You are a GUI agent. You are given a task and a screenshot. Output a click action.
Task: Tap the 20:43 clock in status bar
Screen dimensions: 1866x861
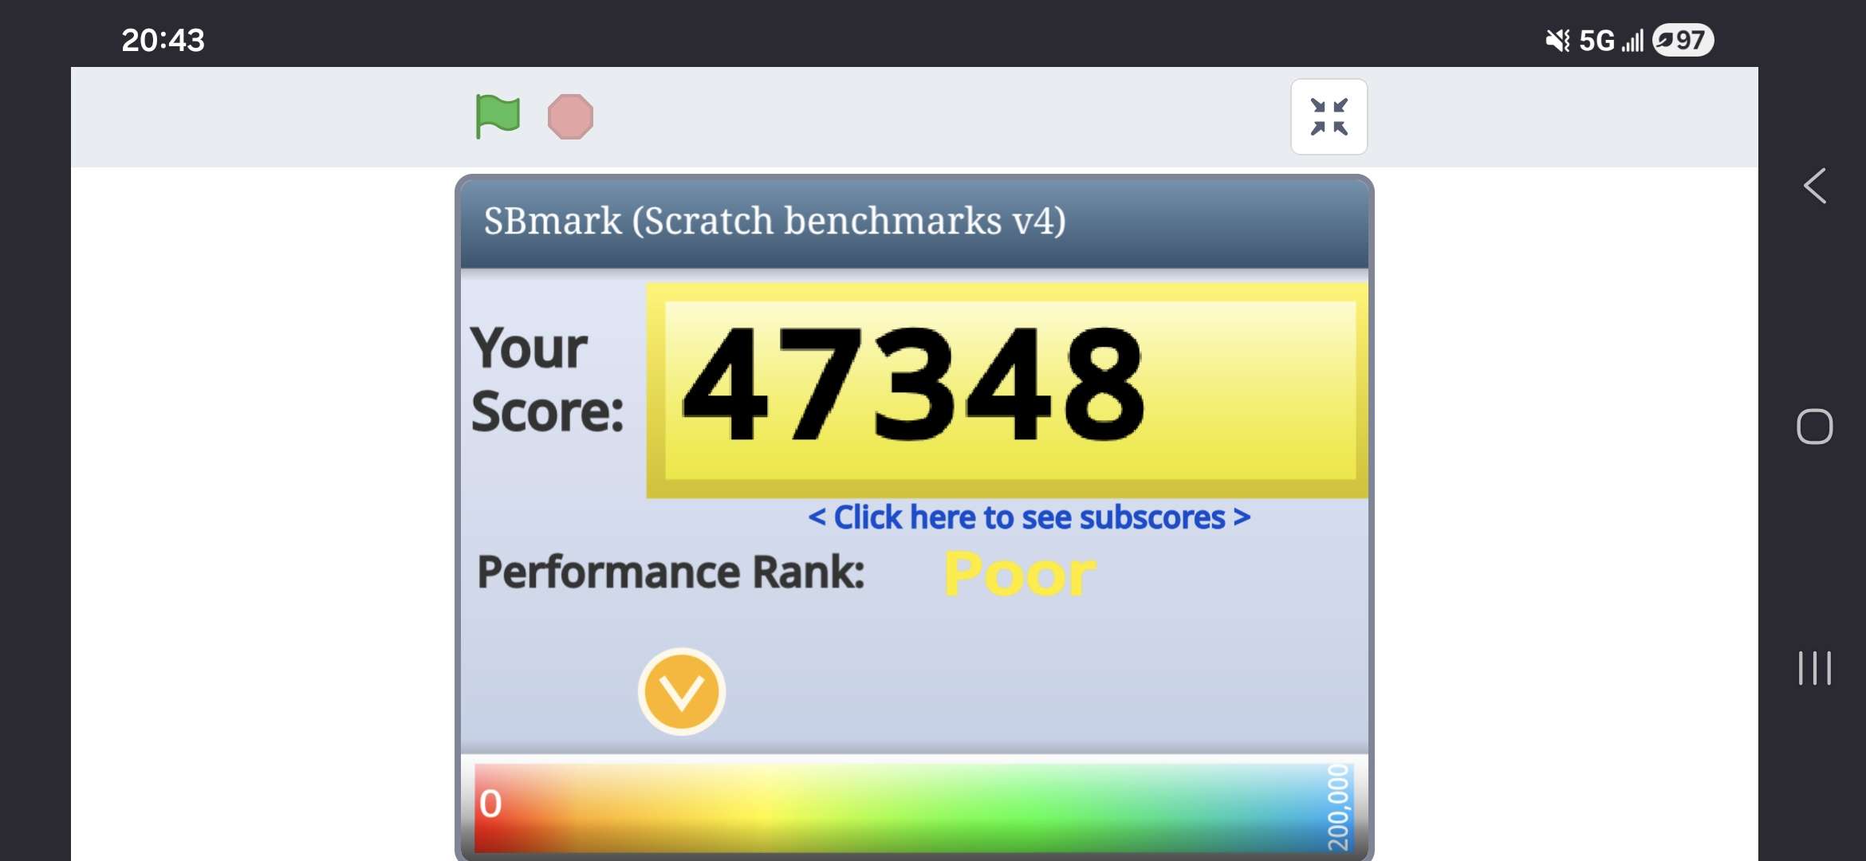[163, 40]
